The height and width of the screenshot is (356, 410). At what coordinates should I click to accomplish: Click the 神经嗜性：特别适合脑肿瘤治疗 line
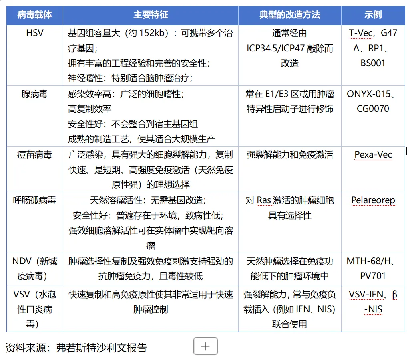coord(130,78)
